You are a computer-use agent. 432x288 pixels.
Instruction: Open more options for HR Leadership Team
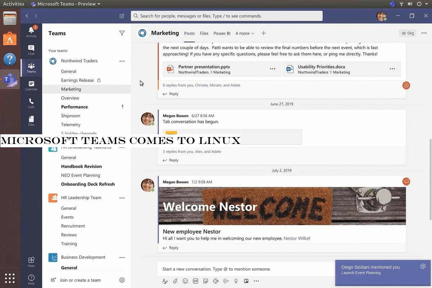click(122, 198)
